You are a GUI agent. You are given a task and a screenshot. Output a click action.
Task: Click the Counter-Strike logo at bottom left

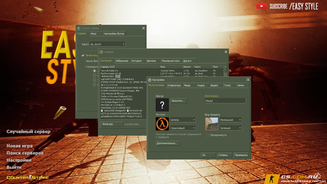[x=27, y=178]
